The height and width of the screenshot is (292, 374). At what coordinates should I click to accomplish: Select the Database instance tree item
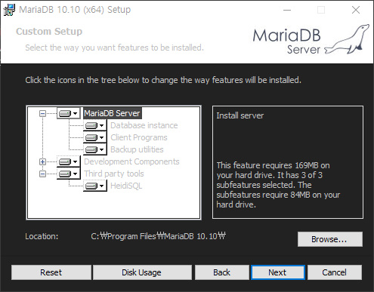(144, 125)
